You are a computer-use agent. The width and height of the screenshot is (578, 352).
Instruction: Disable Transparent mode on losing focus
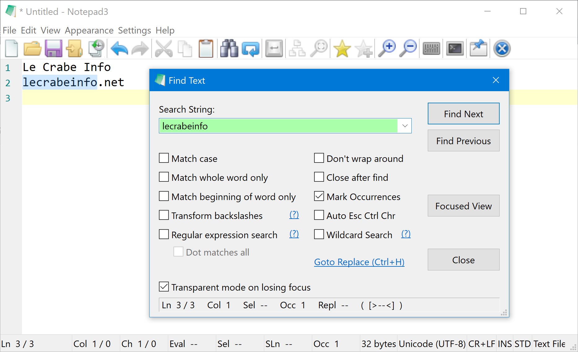tap(164, 287)
